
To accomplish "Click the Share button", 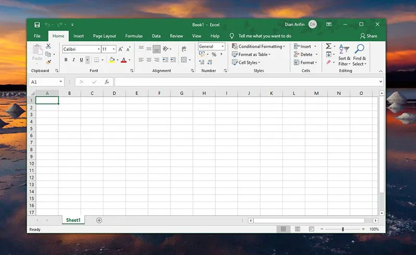I will tap(369, 36).
